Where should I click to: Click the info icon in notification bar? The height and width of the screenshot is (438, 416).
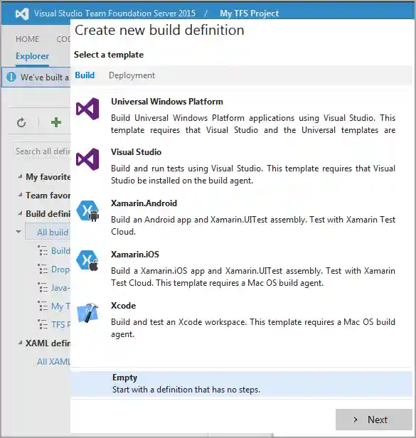[x=11, y=77]
